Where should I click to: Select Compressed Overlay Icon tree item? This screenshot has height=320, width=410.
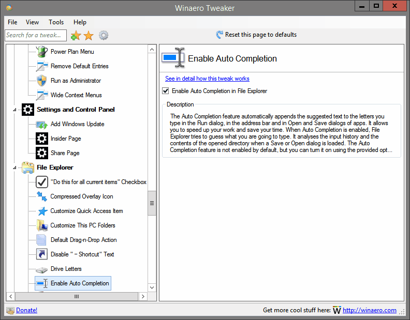[82, 196]
